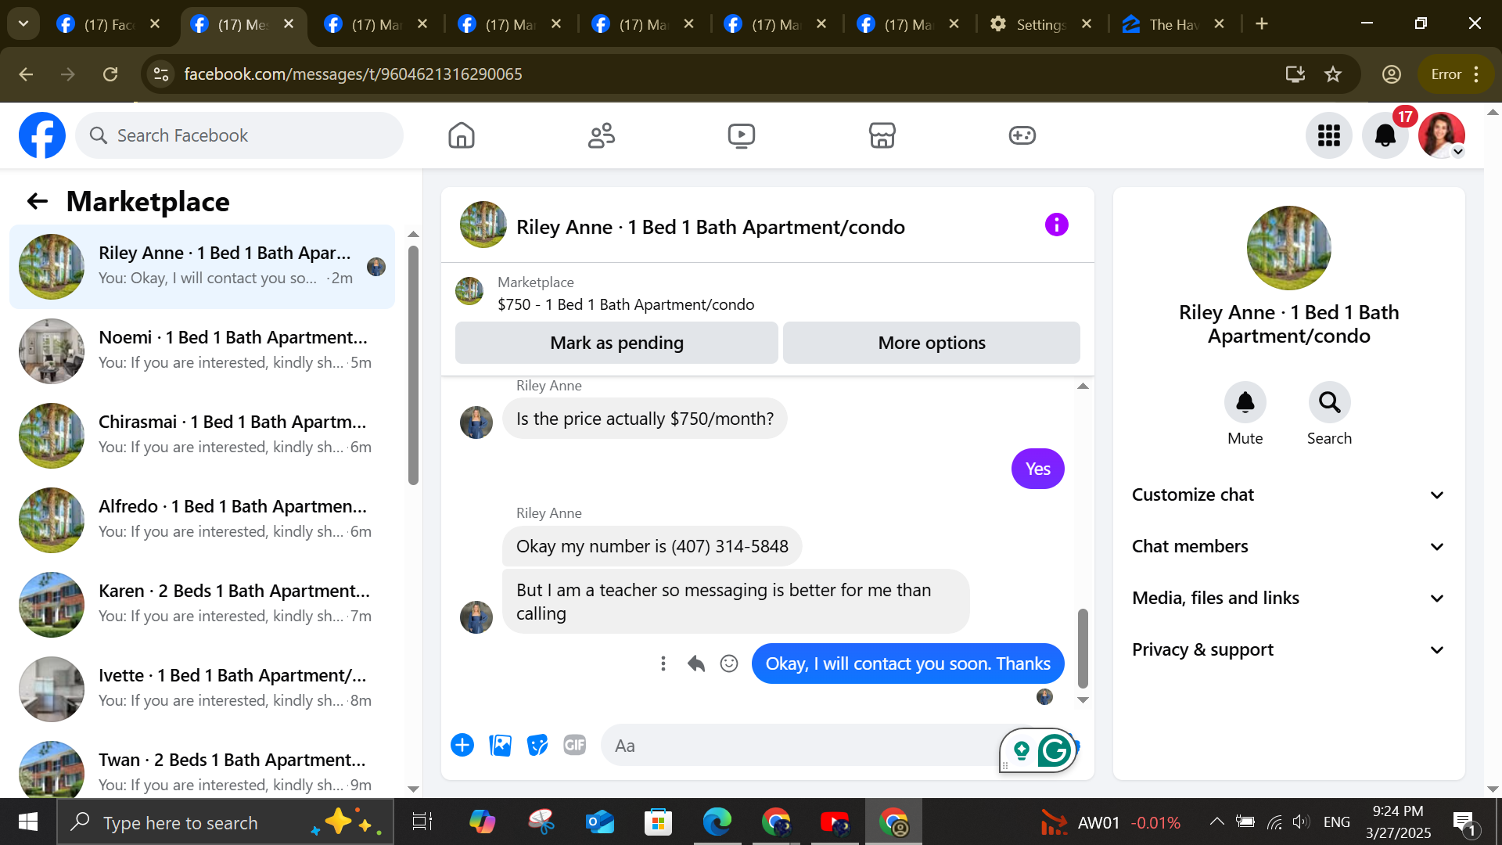Open more message options three-dot icon

coord(663,663)
